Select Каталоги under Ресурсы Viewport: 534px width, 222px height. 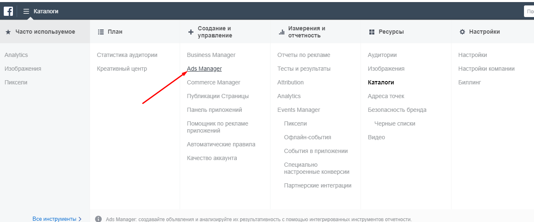click(381, 82)
